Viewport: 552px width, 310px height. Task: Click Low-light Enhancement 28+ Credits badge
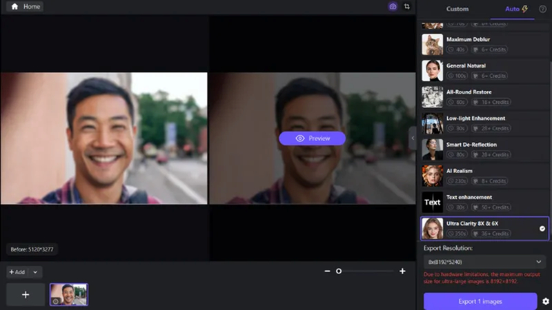491,128
